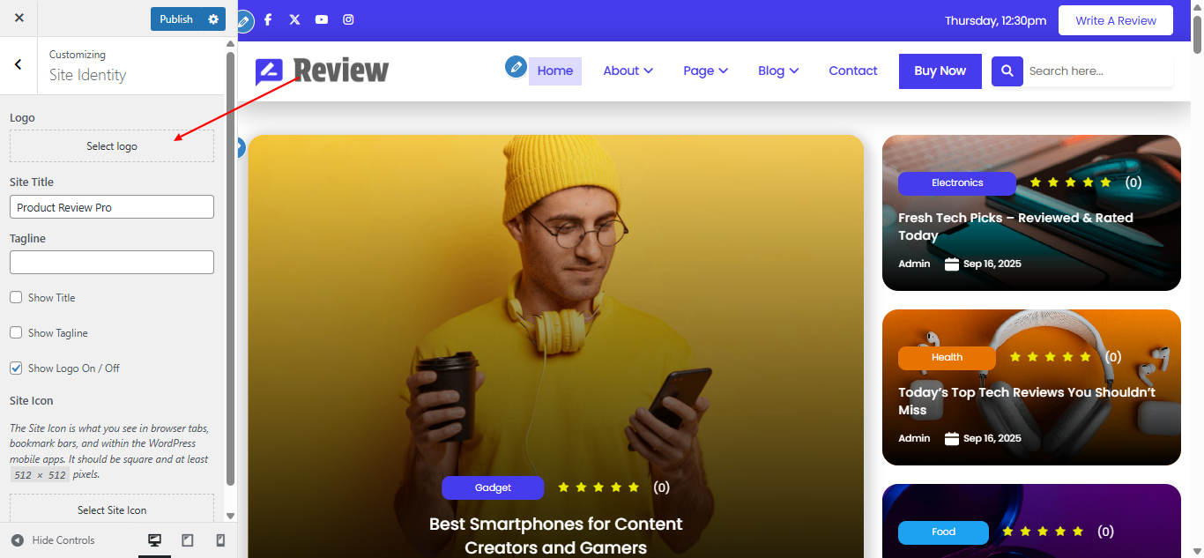
Task: Click into the Tagline text field
Action: 112,263
